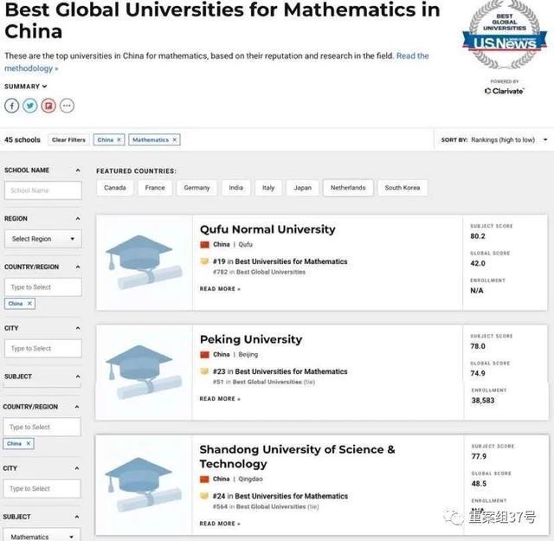Click Peking University graduation cap image

click(x=144, y=371)
